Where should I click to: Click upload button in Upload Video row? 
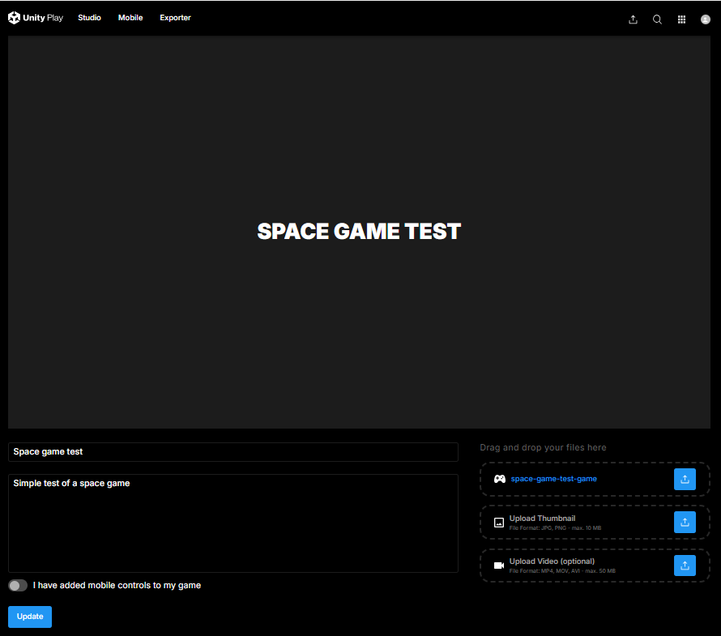tap(685, 566)
